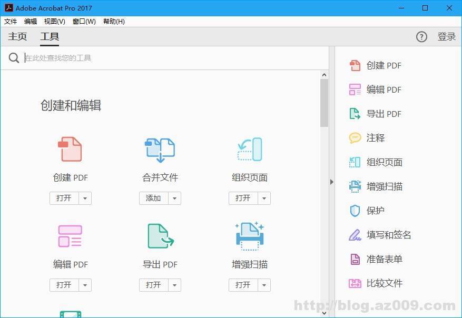462x318 pixels.
Task: Click 保护 label in sidebar
Action: coord(376,211)
